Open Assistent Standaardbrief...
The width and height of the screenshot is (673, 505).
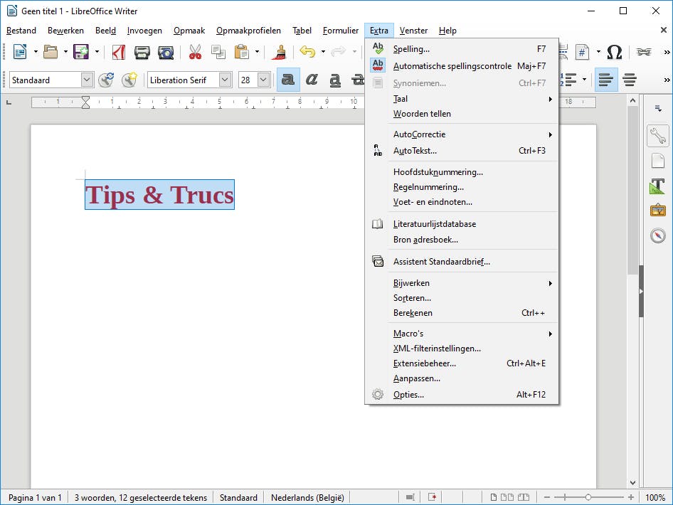click(x=462, y=262)
